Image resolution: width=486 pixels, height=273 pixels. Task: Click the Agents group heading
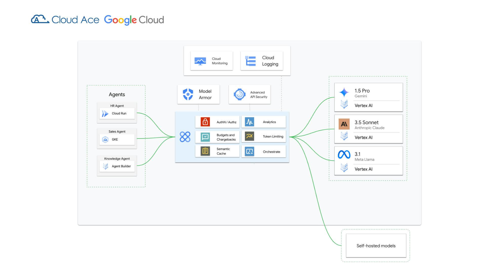pyautogui.click(x=117, y=95)
